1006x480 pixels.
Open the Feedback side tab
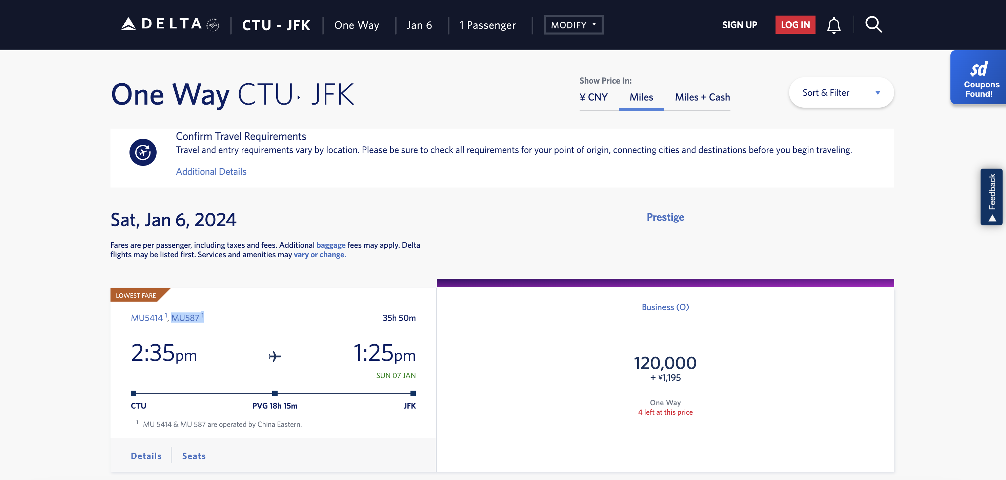coord(991,197)
